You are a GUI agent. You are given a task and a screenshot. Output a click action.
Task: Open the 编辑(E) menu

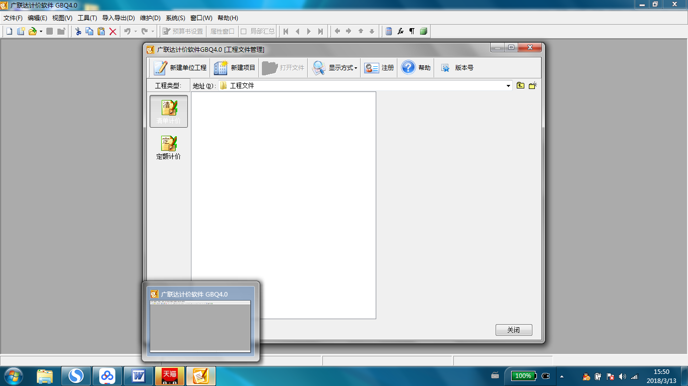pos(37,18)
